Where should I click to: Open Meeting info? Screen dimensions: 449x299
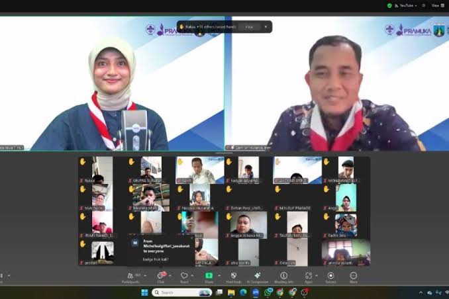[283, 276]
